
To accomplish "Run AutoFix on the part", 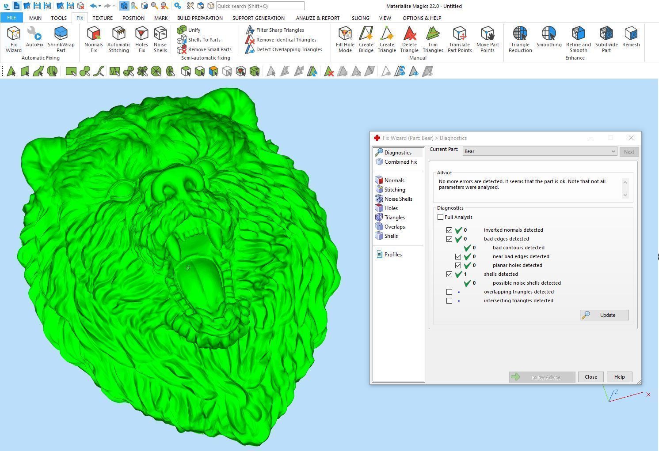I will coord(34,37).
